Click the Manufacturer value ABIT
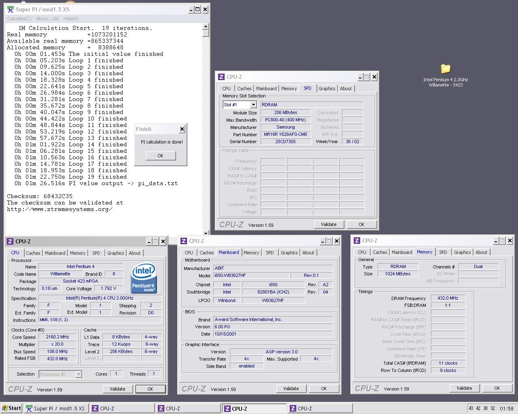The height and width of the screenshot is (414, 518). [x=273, y=268]
